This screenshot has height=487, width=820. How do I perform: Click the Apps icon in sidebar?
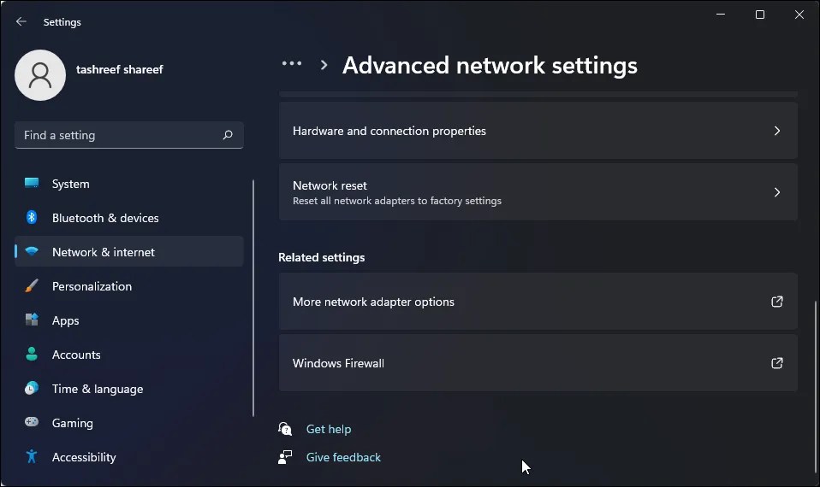pos(32,320)
